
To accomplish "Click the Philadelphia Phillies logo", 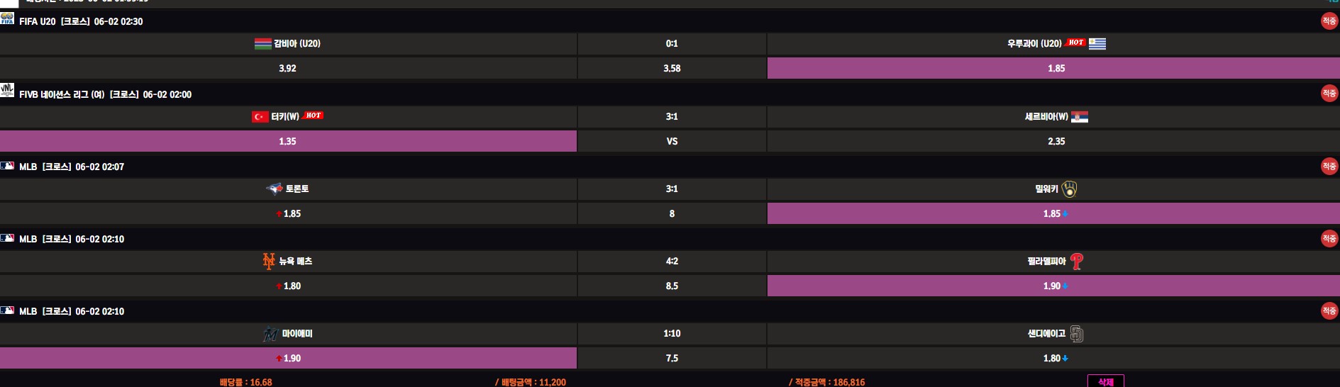I will point(1076,262).
